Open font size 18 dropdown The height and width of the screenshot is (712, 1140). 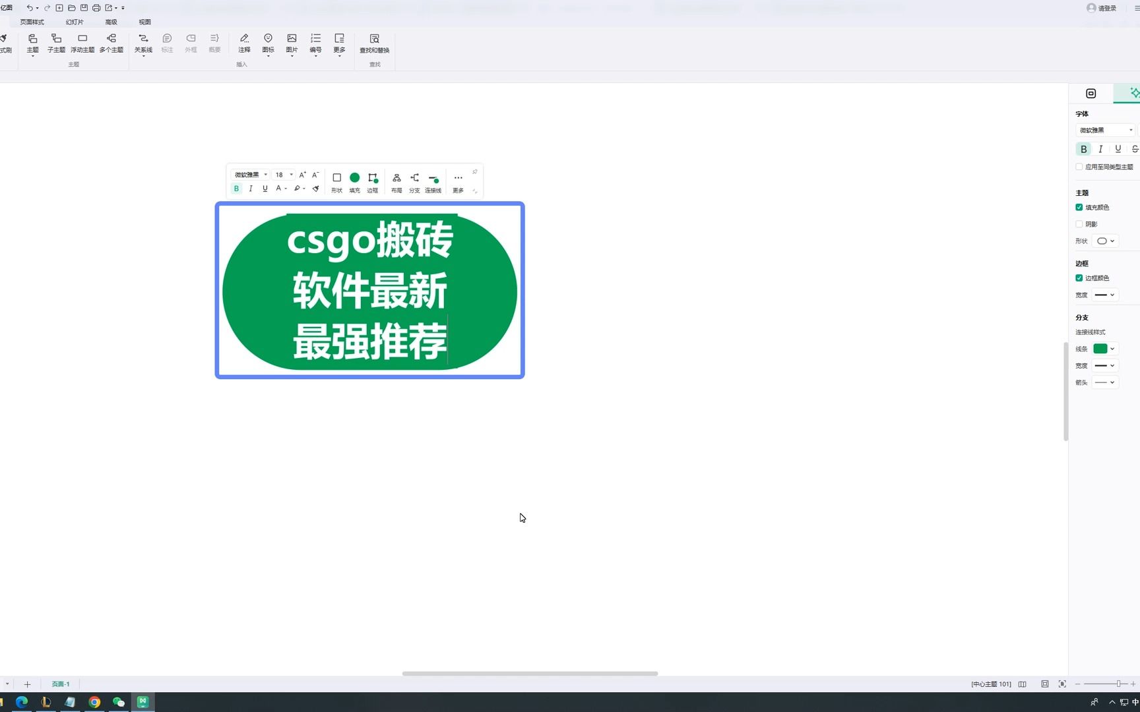[284, 175]
